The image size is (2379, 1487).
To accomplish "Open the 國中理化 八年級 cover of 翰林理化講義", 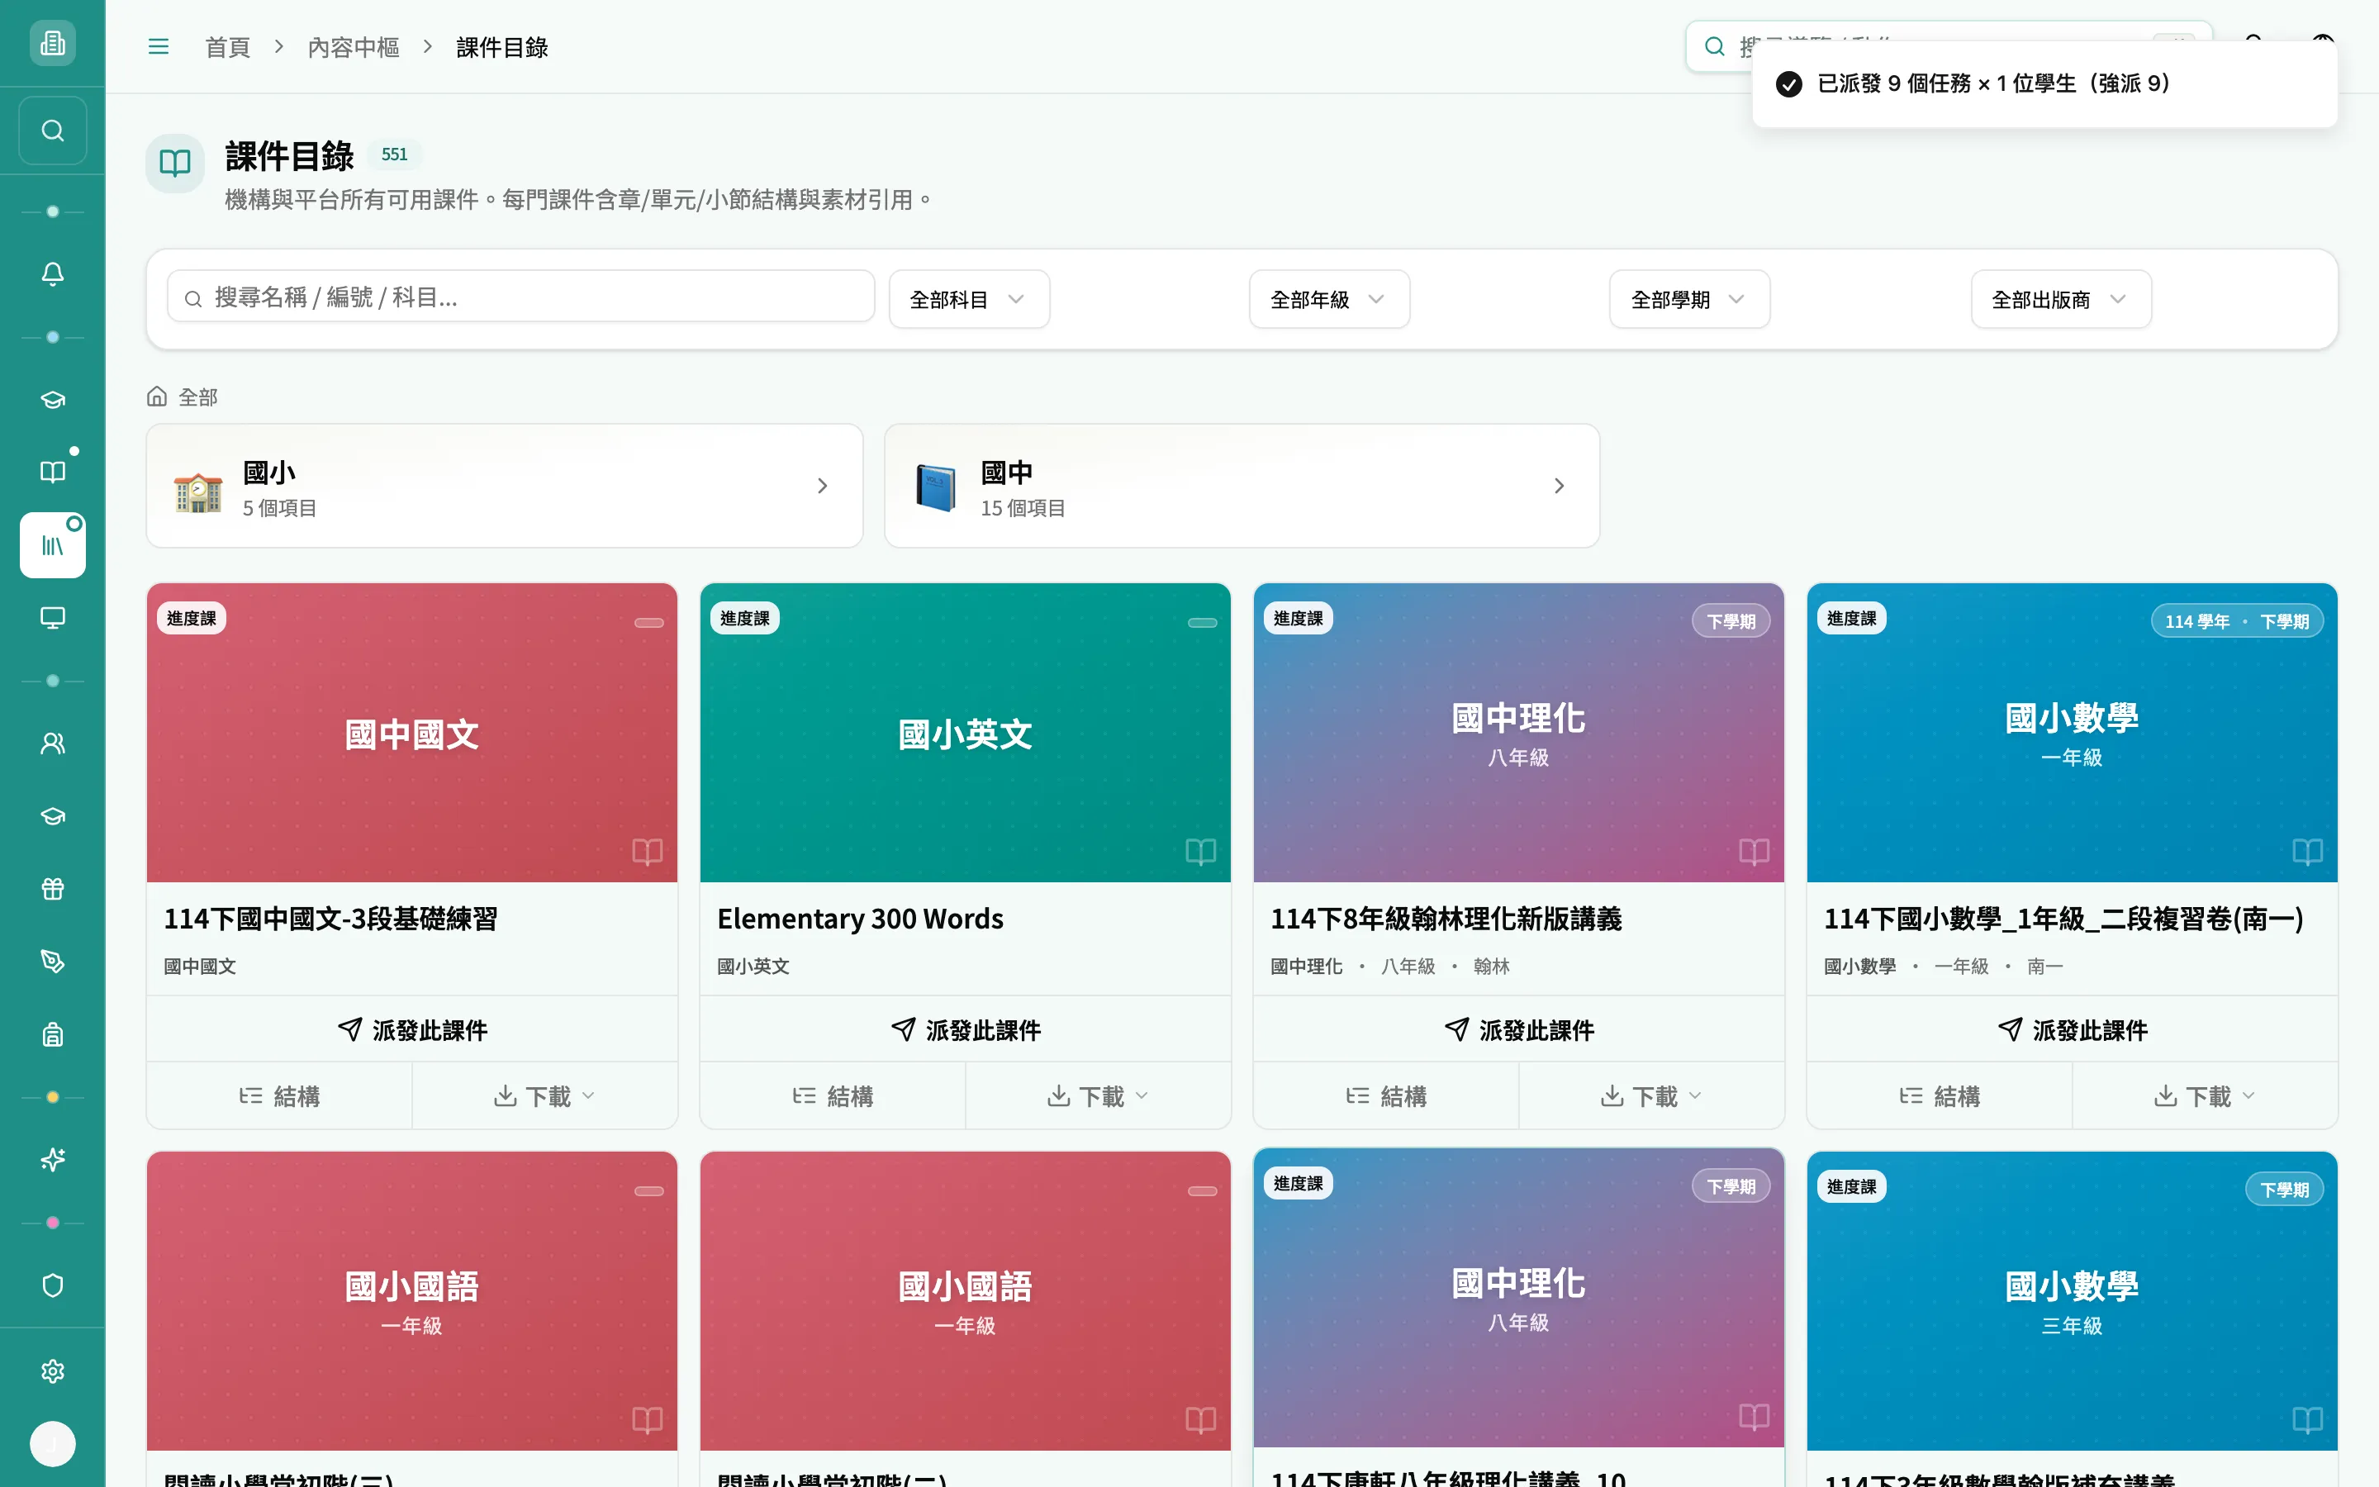I will point(1519,733).
